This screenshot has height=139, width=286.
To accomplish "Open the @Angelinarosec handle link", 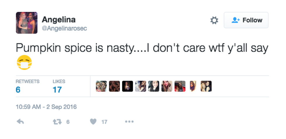I will pyautogui.click(x=64, y=28).
